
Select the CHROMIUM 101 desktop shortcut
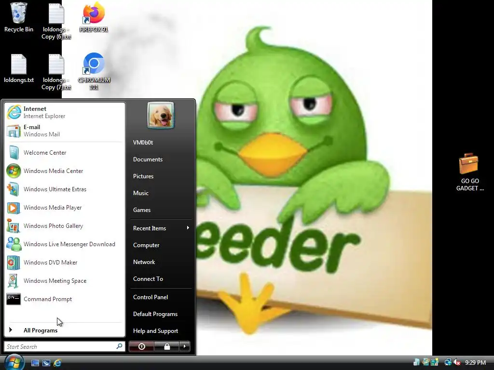coord(94,72)
